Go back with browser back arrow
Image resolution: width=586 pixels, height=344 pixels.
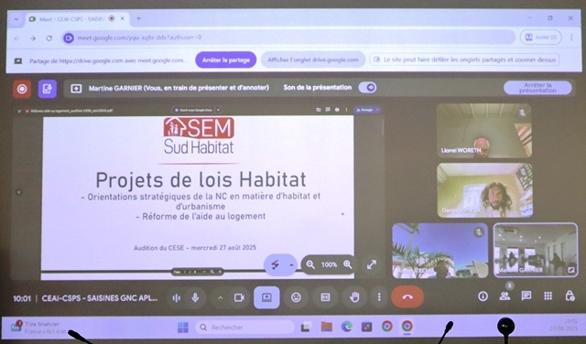16,38
